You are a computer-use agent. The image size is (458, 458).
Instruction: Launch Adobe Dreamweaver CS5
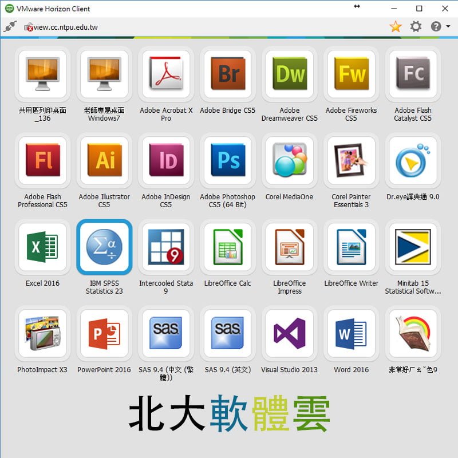(290, 74)
